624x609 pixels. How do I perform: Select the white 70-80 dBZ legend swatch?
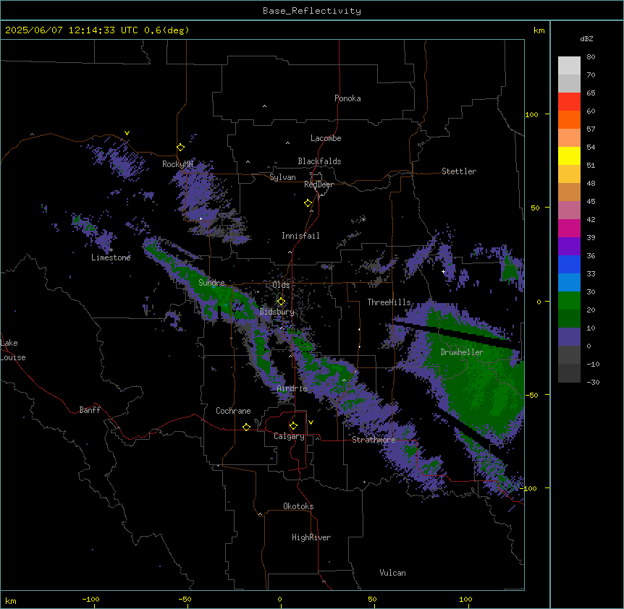tap(569, 66)
